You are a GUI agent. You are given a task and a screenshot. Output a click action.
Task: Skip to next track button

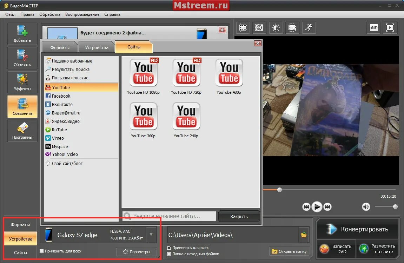click(x=327, y=206)
